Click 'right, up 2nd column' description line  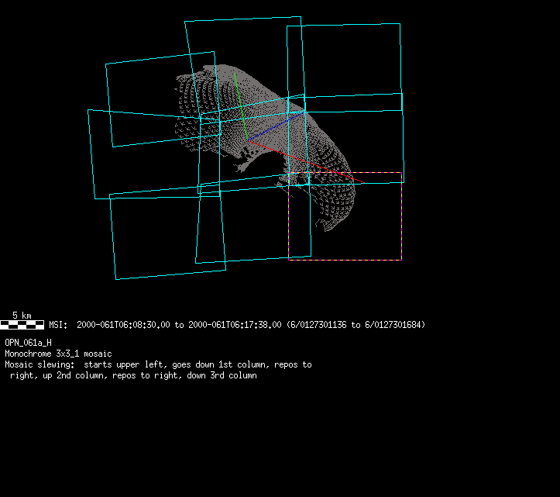[x=133, y=375]
